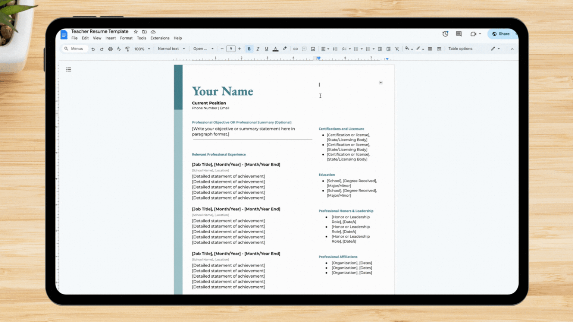
Task: Click the clear formatting icon
Action: 397,49
